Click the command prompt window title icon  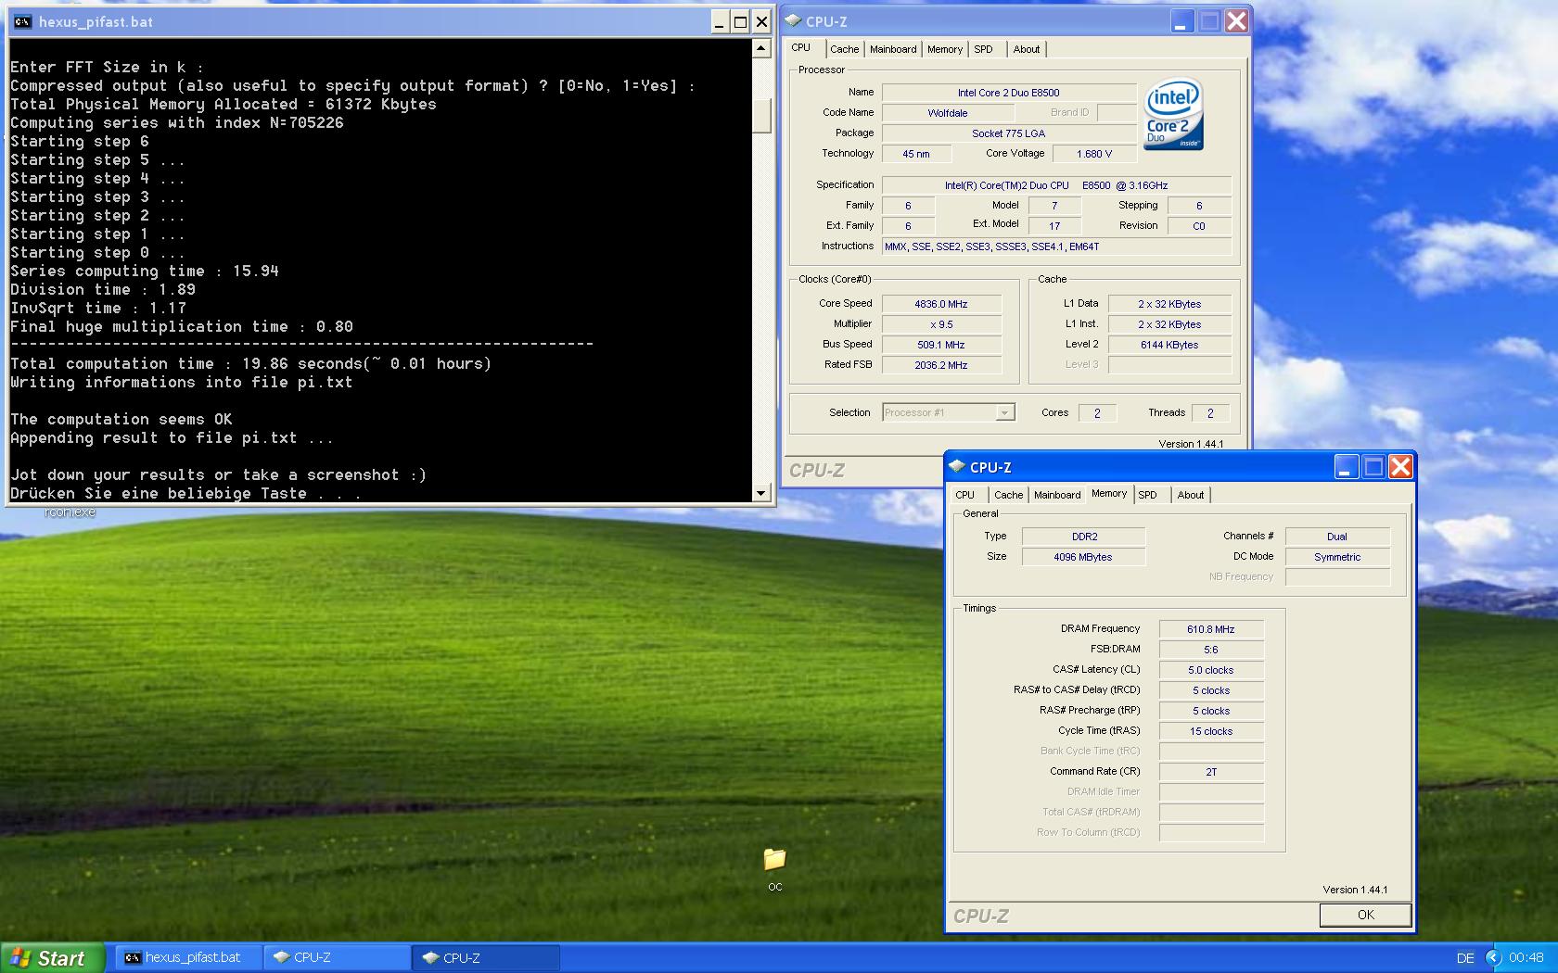pyautogui.click(x=22, y=21)
